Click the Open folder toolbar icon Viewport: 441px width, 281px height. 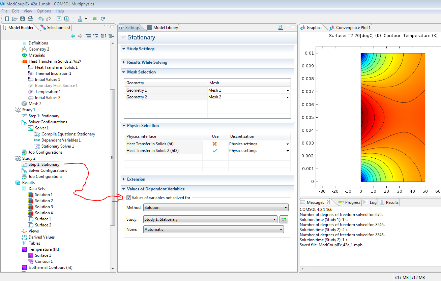(14, 19)
